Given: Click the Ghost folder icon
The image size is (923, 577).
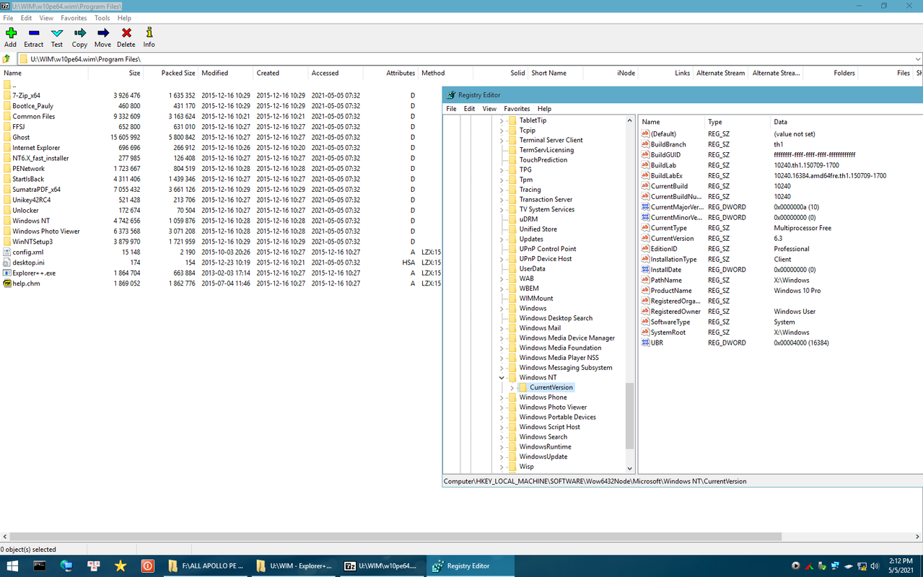Looking at the screenshot, I should point(7,137).
